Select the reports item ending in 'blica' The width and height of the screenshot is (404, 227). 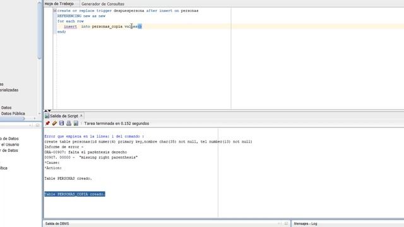[4, 168]
